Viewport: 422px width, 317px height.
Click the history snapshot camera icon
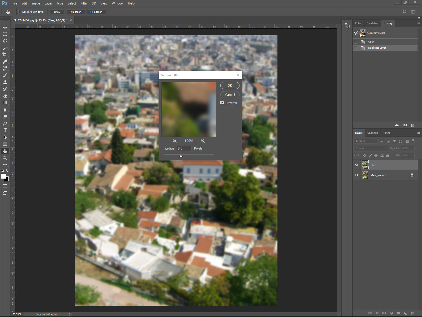click(405, 125)
